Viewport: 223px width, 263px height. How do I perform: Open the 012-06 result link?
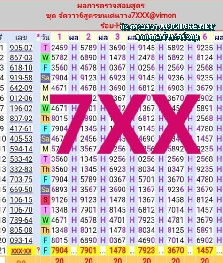(x=21, y=98)
